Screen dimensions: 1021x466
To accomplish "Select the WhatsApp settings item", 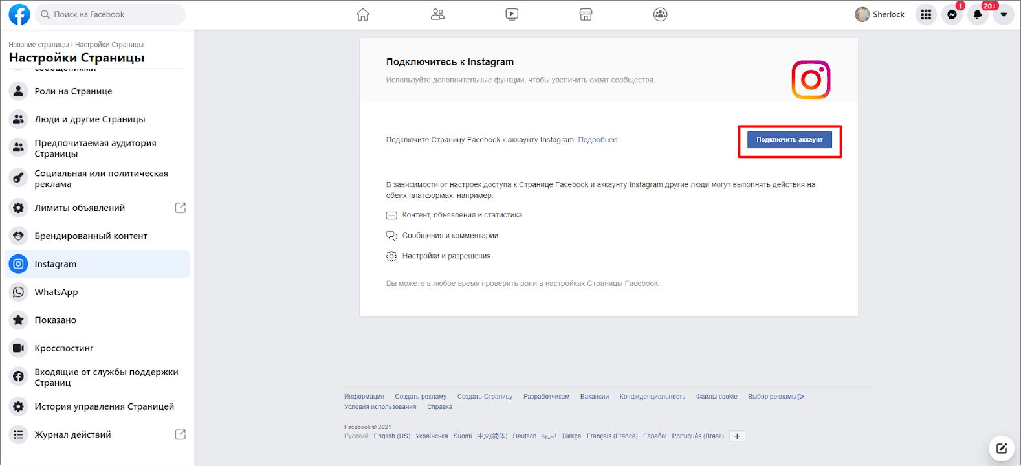I will point(97,292).
